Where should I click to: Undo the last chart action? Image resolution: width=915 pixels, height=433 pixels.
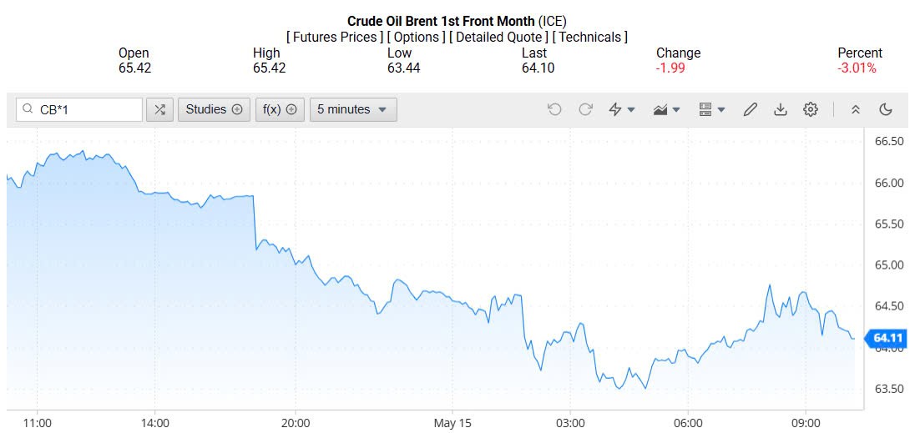pos(554,109)
